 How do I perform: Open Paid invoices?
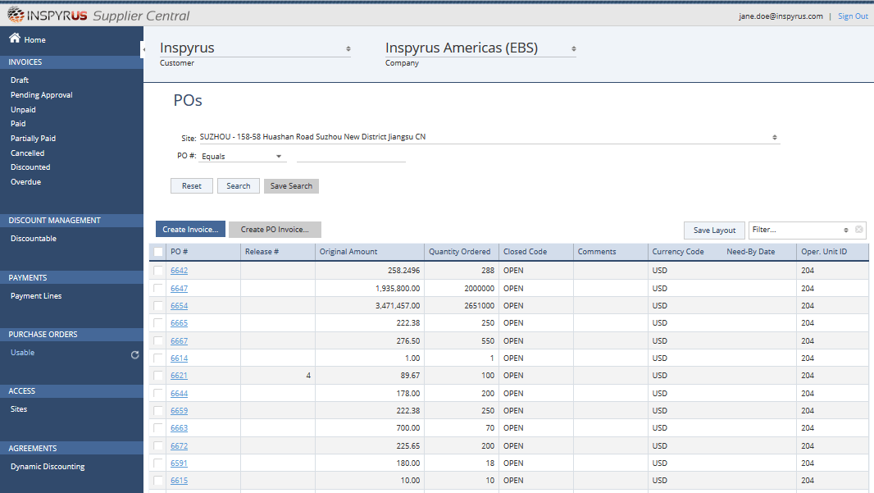point(18,124)
